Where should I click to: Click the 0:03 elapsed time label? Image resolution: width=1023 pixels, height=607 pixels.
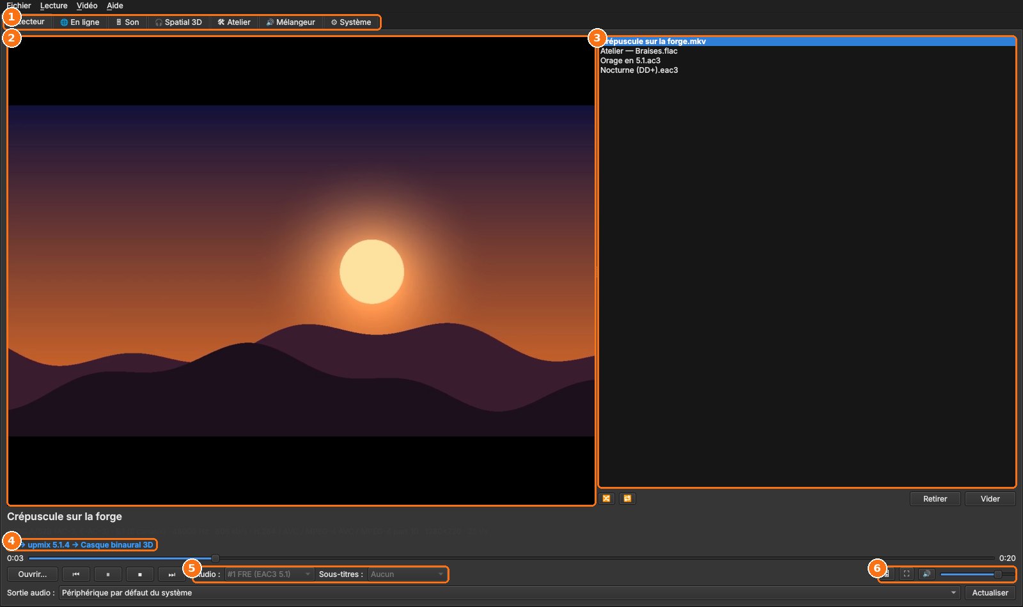tap(15, 558)
